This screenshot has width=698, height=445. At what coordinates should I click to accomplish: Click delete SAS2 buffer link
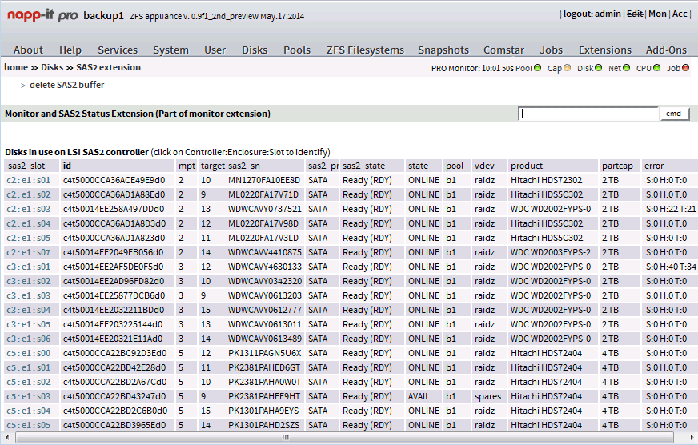coord(66,85)
